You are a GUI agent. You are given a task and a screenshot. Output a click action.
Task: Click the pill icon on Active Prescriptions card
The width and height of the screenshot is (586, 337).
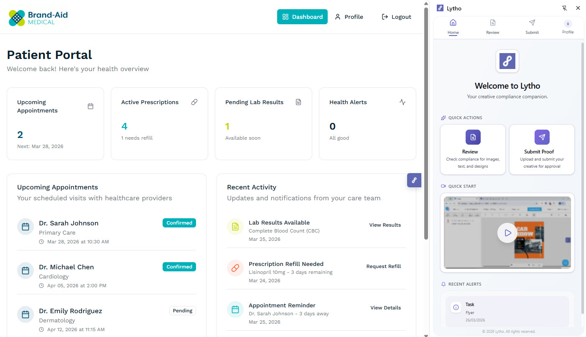pos(194,102)
